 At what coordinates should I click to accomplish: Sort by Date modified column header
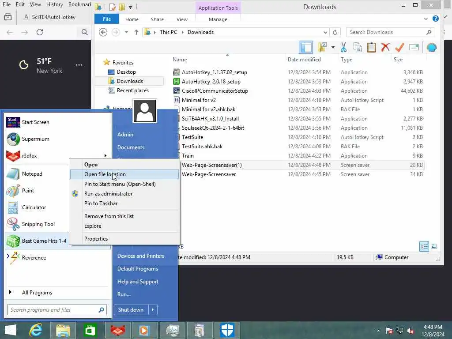coord(304,60)
